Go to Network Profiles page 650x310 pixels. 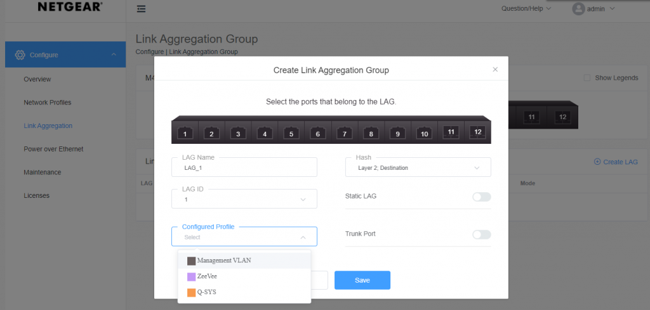coord(48,102)
